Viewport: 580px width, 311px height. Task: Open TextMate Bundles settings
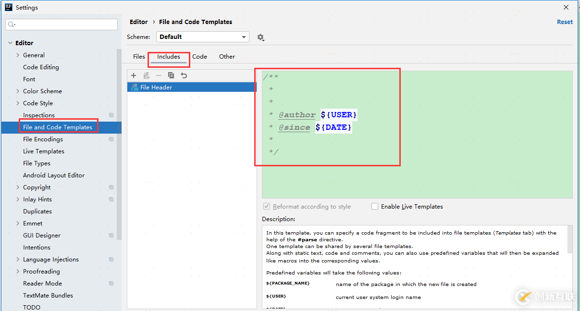click(x=48, y=296)
